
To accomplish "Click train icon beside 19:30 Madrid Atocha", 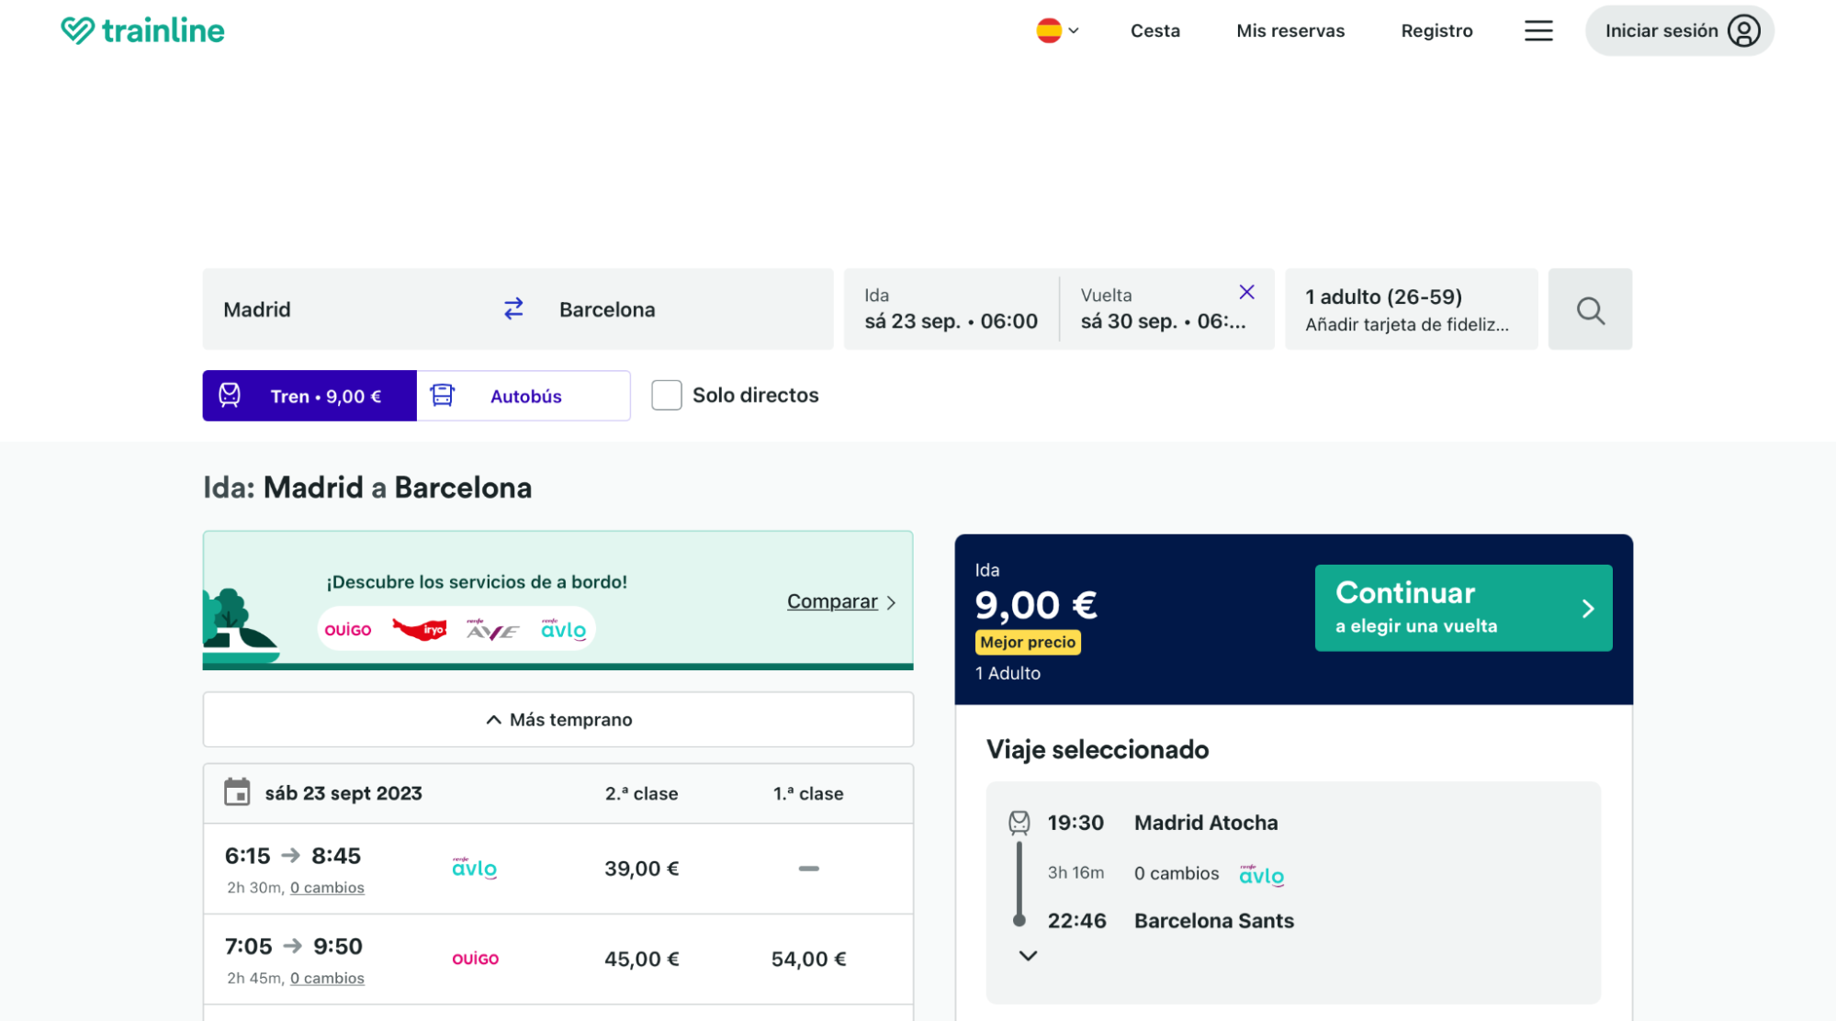I will point(1019,823).
